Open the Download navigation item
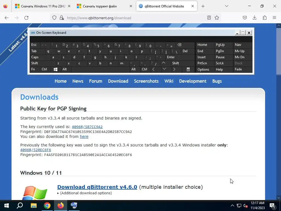The width and height of the screenshot is (281, 211). [x=118, y=81]
